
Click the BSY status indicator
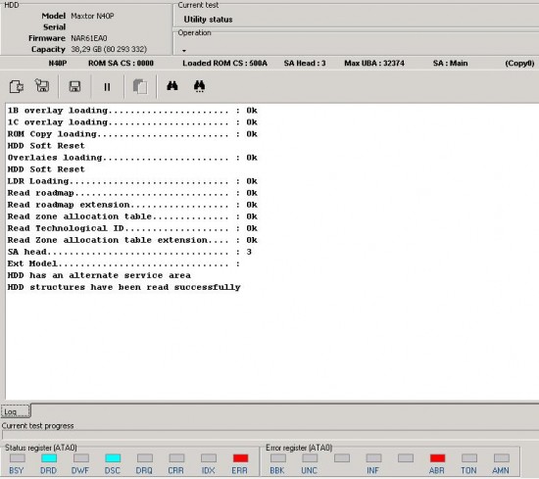pyautogui.click(x=17, y=458)
